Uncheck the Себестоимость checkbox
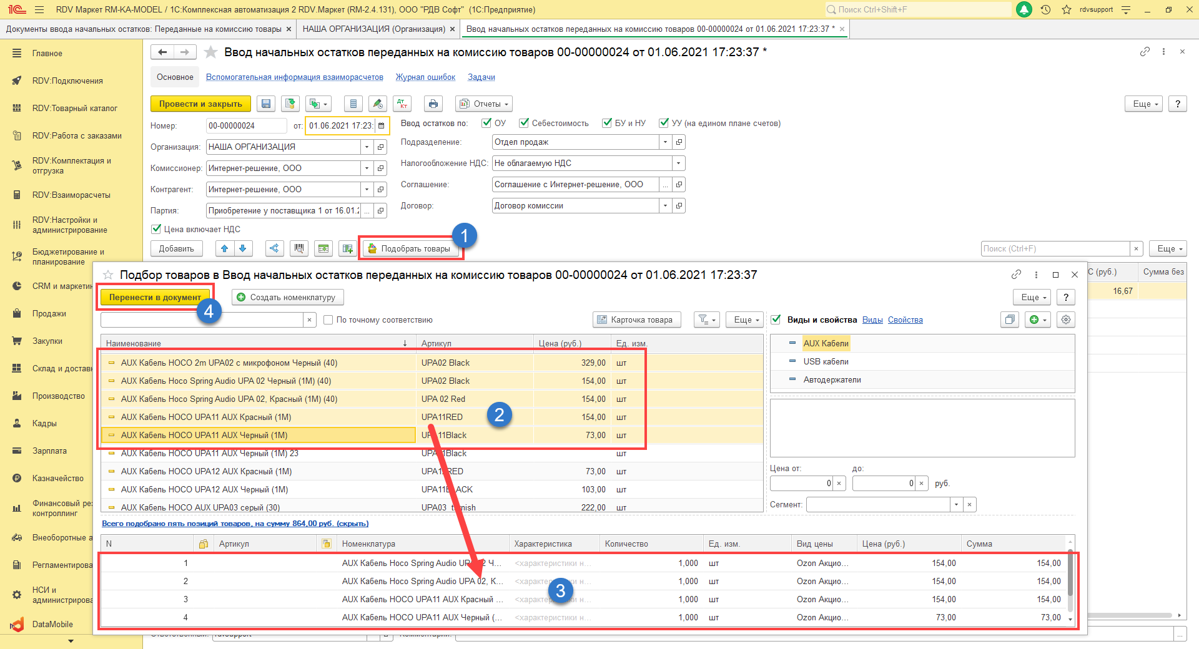The image size is (1199, 649). point(525,123)
